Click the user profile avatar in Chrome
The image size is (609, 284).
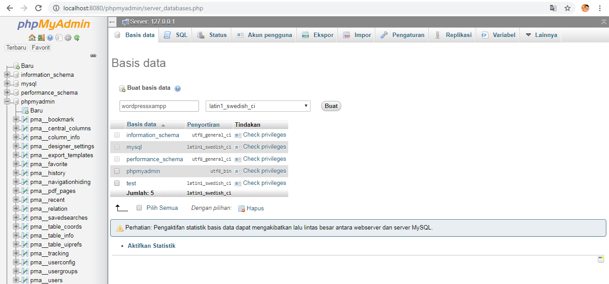(585, 8)
